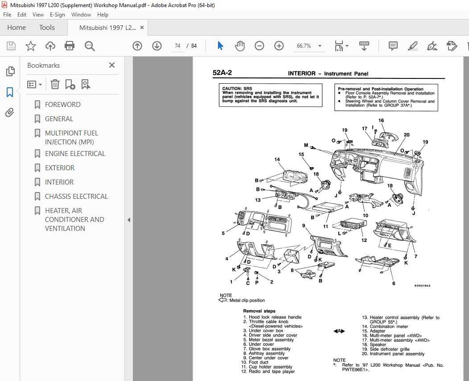Open the GENERAL bookmark
The image size is (469, 381).
59,119
